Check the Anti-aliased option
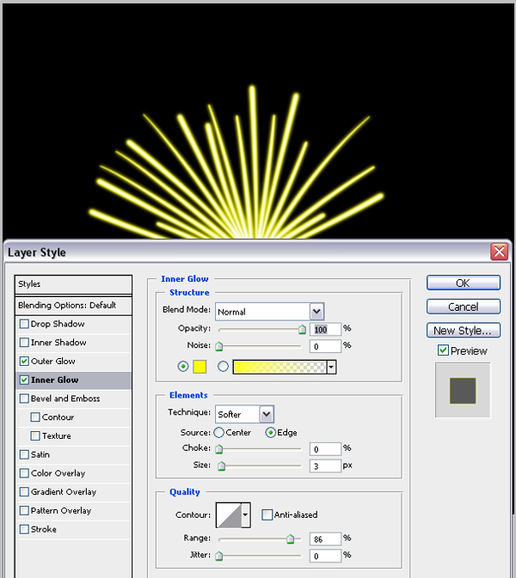The image size is (516, 578). (267, 514)
